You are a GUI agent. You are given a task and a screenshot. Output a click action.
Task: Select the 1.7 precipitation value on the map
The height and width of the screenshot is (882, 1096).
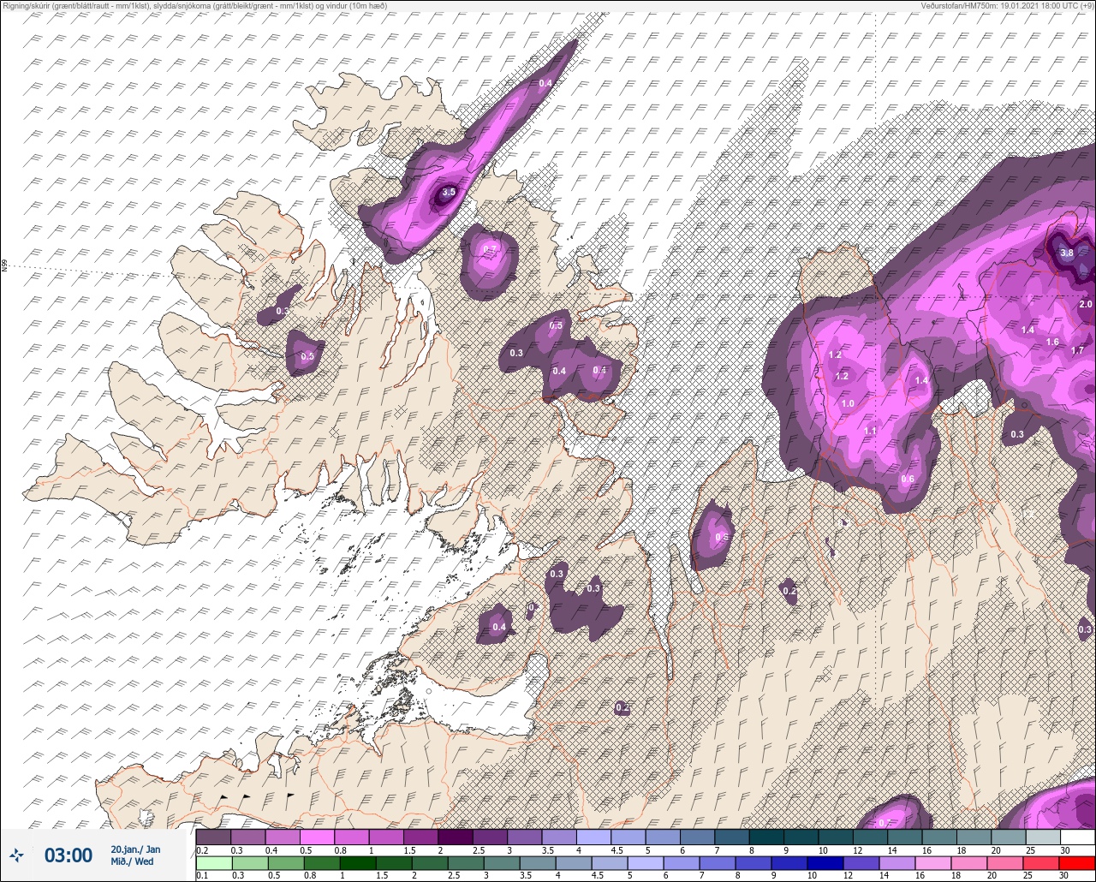(1077, 350)
